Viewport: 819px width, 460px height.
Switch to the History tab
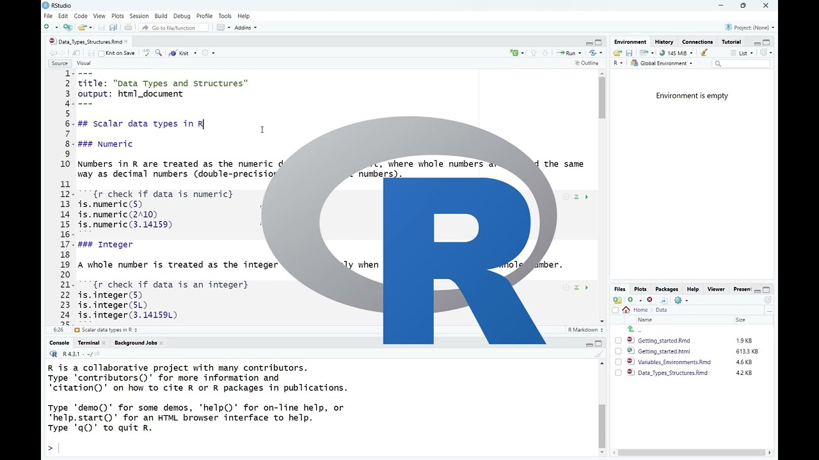click(x=664, y=42)
